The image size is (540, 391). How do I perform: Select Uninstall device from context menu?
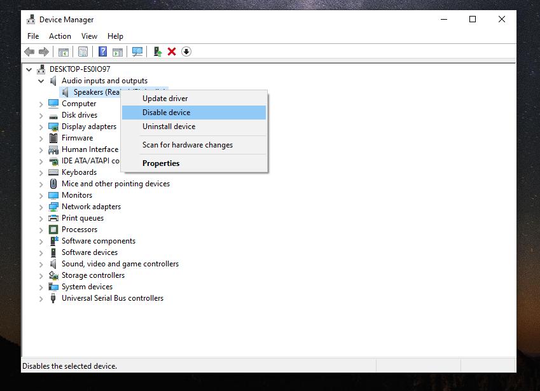click(x=169, y=127)
